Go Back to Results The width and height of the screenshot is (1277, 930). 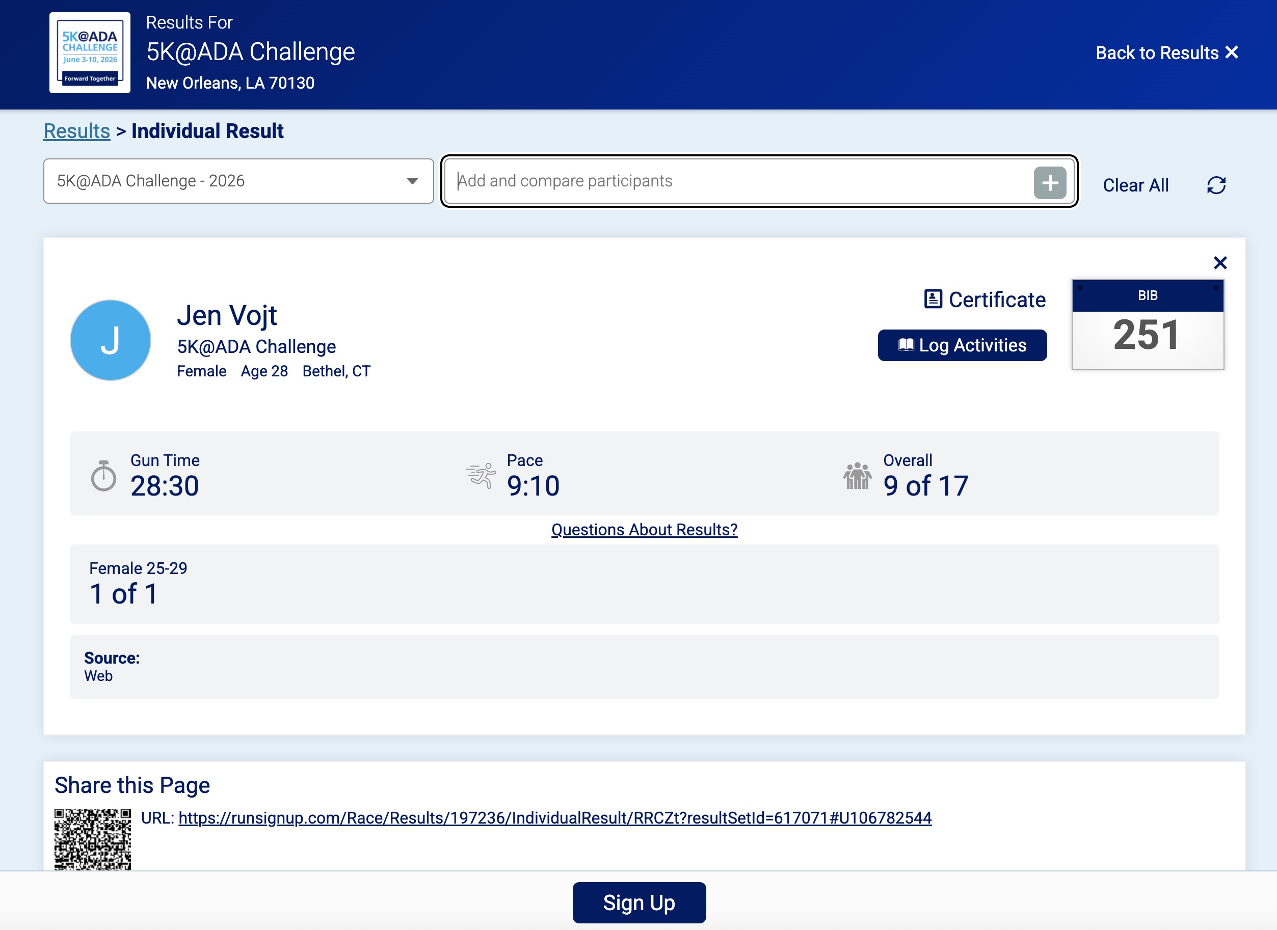point(1166,53)
